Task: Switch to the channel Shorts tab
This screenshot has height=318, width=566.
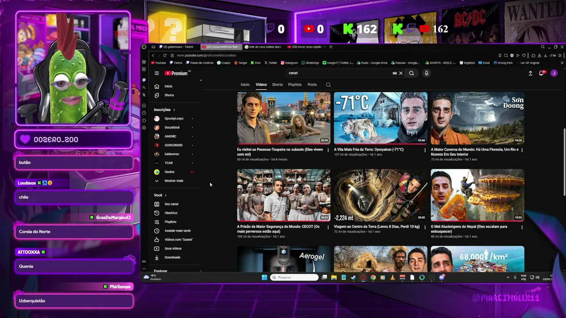Action: point(277,85)
